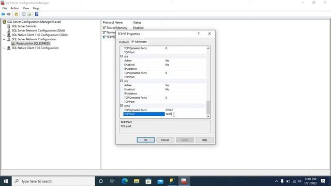Open Task View on the taskbar
The height and width of the screenshot is (186, 331).
[x=112, y=181]
